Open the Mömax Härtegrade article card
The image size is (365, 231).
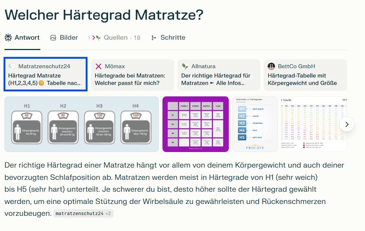point(132,75)
